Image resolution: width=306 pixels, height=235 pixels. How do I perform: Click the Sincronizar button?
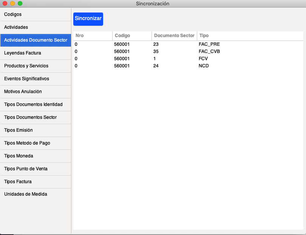[88, 19]
